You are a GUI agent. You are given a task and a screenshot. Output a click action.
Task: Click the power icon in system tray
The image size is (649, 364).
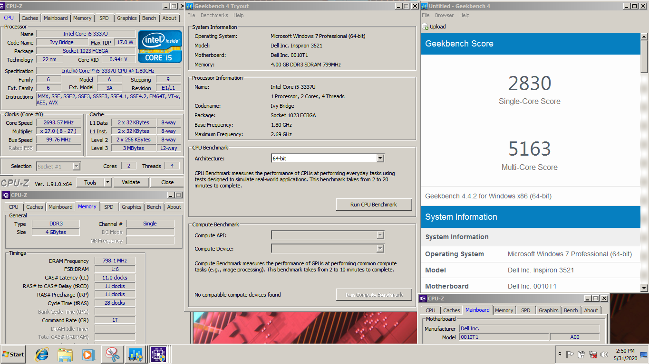coord(581,355)
